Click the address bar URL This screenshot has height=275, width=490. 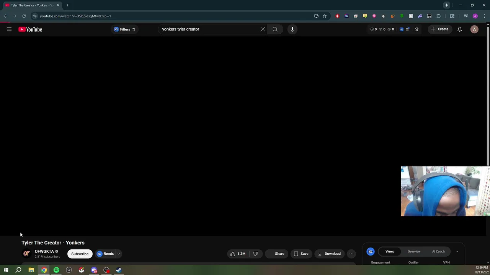pos(75,16)
